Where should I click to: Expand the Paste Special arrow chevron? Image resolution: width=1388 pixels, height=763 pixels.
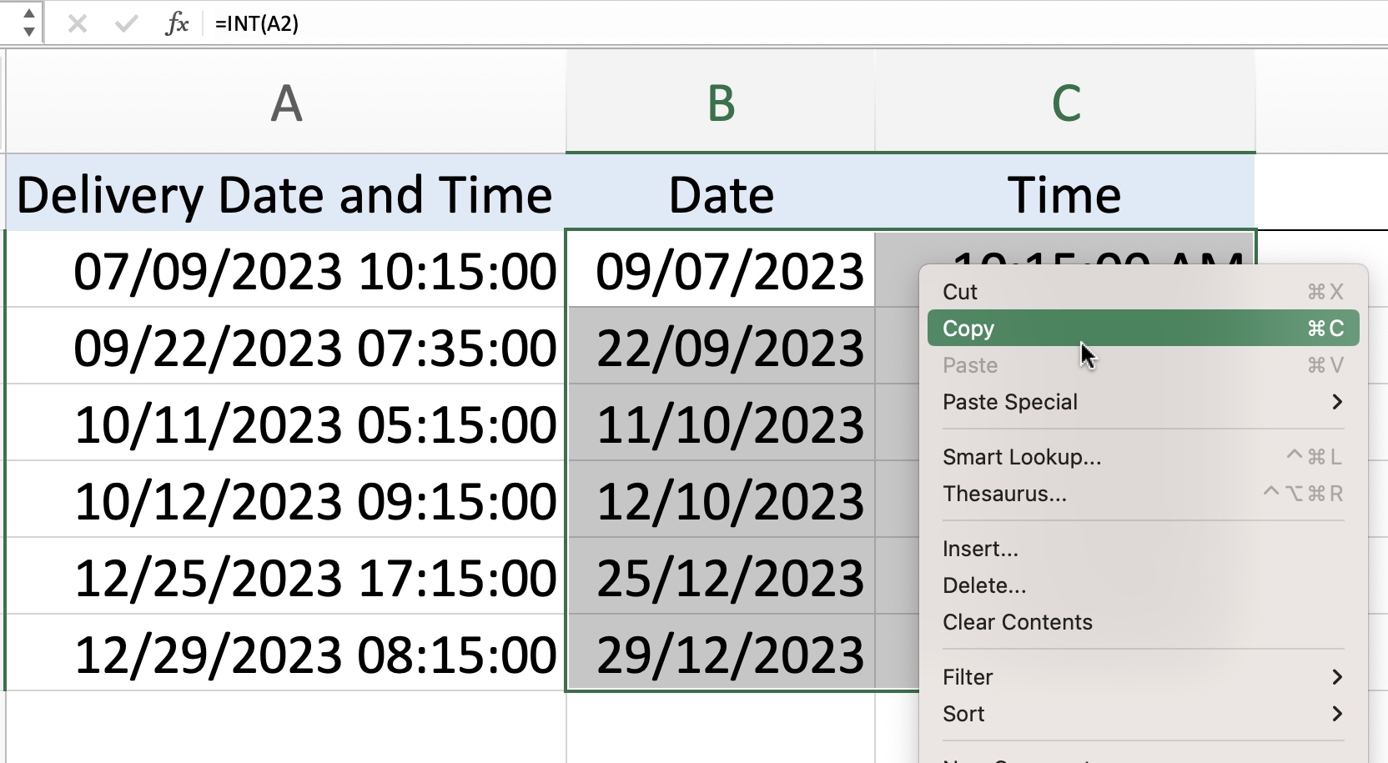1337,402
